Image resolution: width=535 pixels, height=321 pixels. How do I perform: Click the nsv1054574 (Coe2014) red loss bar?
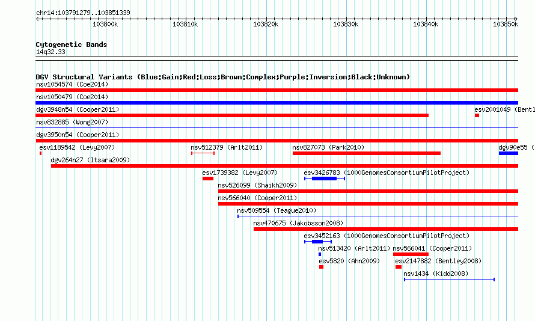click(x=277, y=90)
